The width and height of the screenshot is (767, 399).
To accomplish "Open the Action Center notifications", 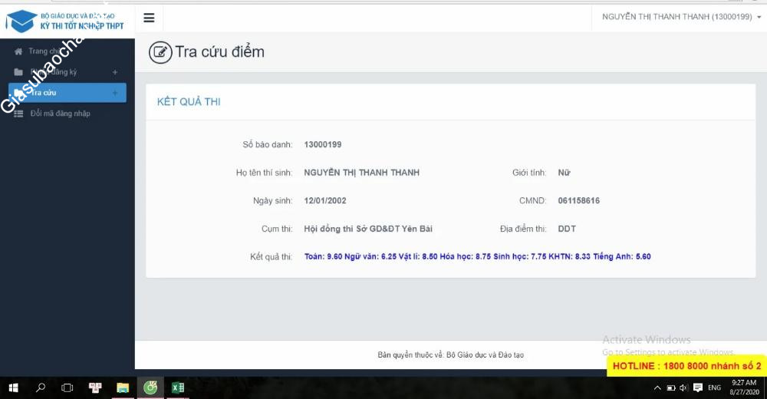I will (755, 387).
